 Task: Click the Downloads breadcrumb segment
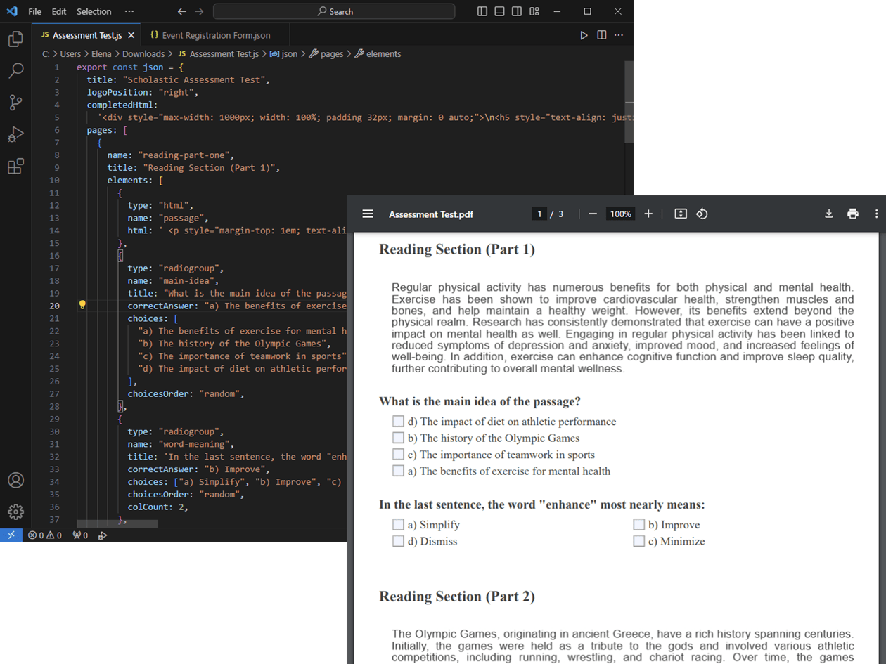143,54
